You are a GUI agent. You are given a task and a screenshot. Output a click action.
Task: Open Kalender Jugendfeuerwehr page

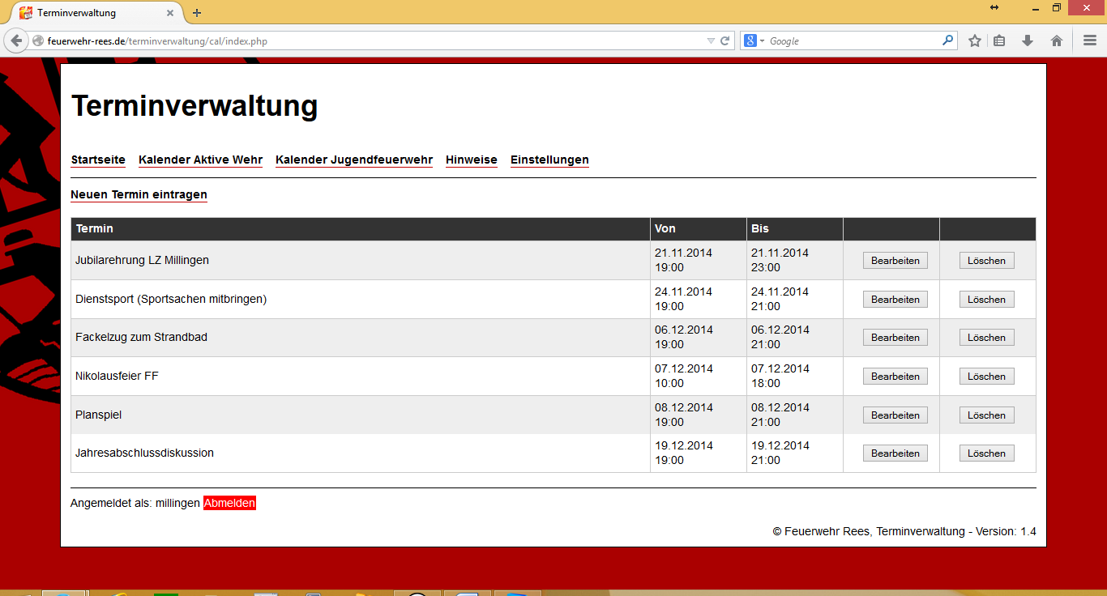[x=354, y=160]
